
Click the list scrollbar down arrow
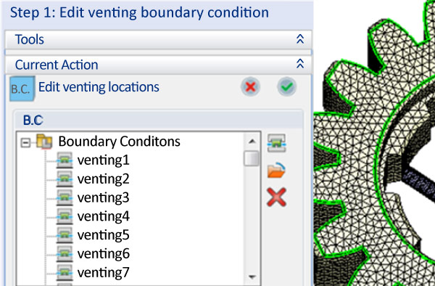(x=252, y=277)
